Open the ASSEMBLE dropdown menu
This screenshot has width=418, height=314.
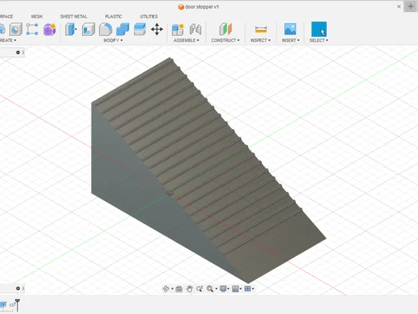(x=186, y=41)
